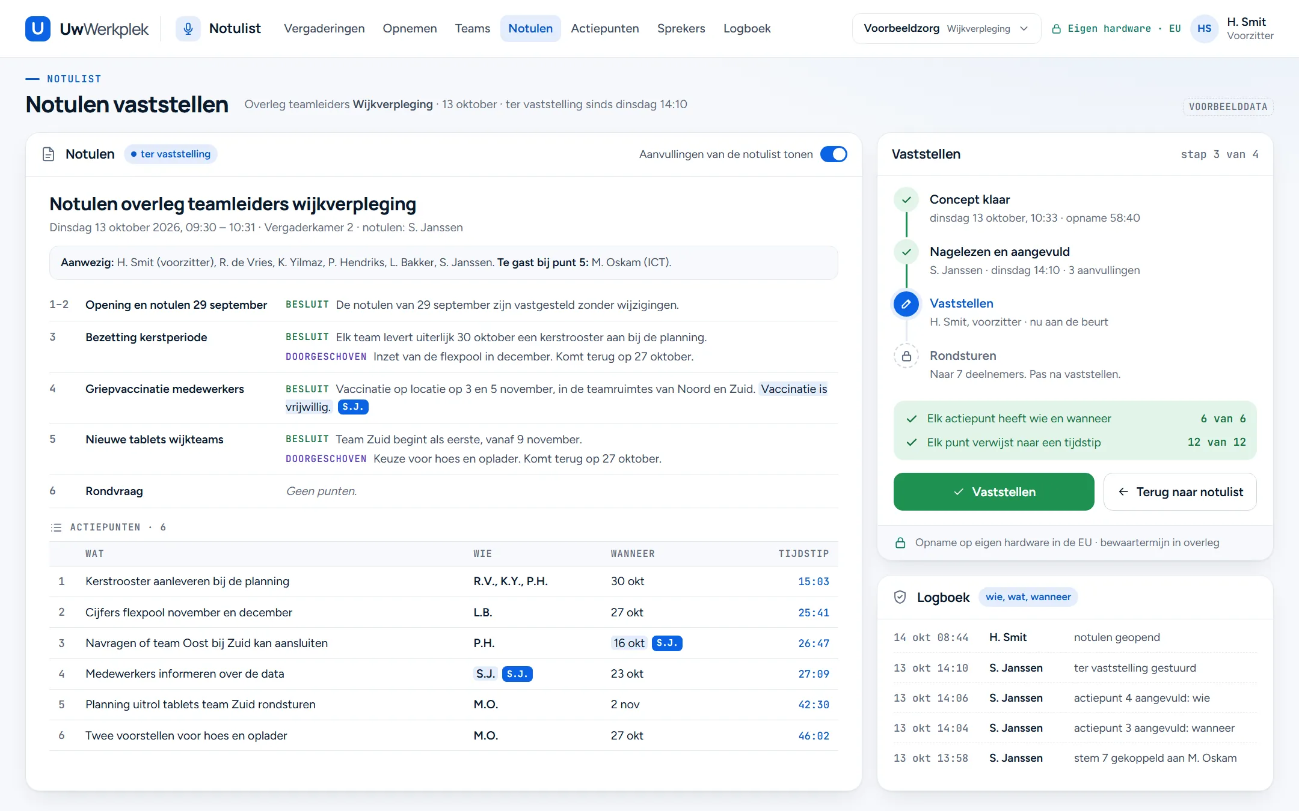1299x811 pixels.
Task: Click the Aanwezig attendees box
Action: pyautogui.click(x=444, y=263)
